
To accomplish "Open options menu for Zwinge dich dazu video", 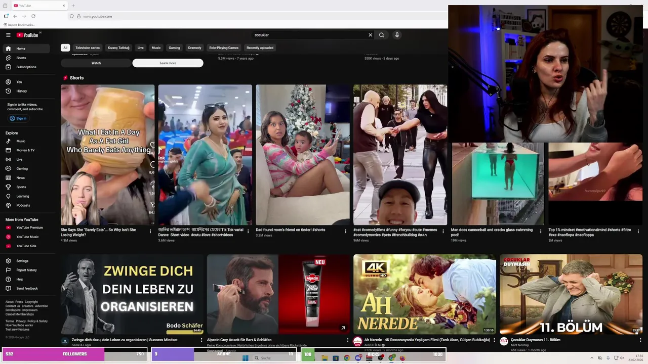I will [201, 340].
